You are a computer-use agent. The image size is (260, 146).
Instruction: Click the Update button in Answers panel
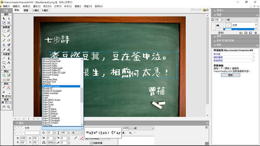pyautogui.click(x=231, y=75)
